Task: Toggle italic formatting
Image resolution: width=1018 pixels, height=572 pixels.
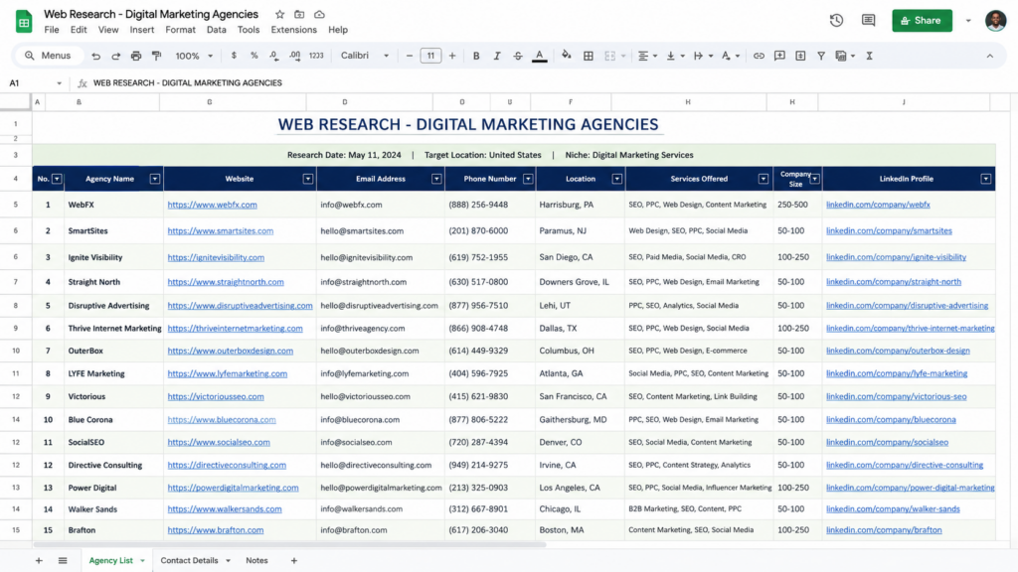Action: [497, 56]
